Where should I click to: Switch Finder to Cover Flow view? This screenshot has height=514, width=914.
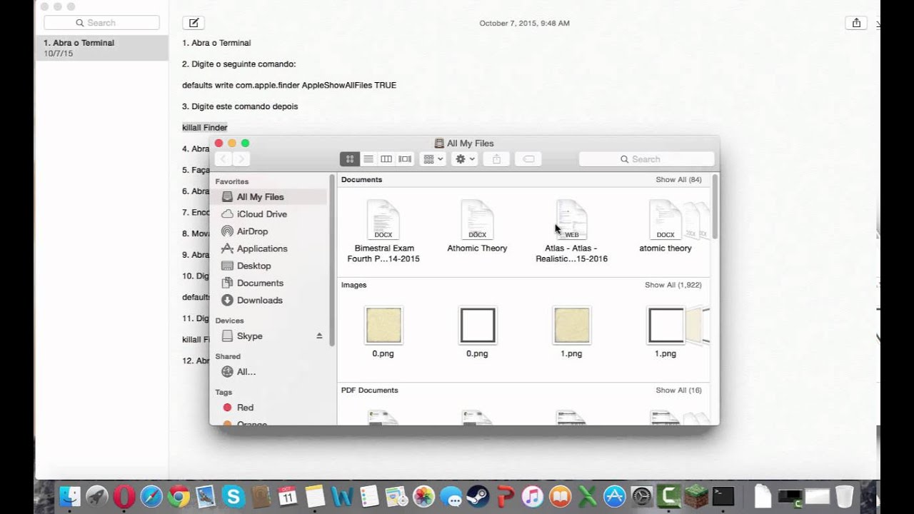405,159
